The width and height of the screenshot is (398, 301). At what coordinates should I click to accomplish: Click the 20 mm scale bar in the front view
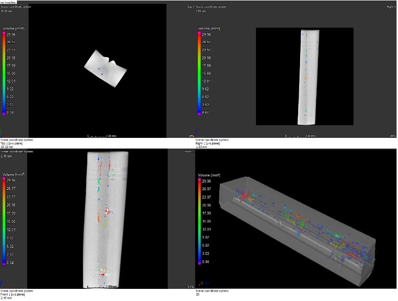(x=102, y=287)
